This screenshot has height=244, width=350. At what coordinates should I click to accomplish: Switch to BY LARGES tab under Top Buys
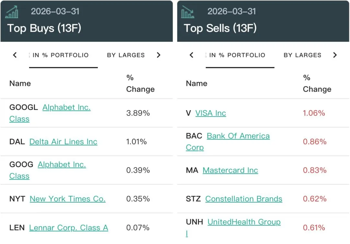(126, 55)
